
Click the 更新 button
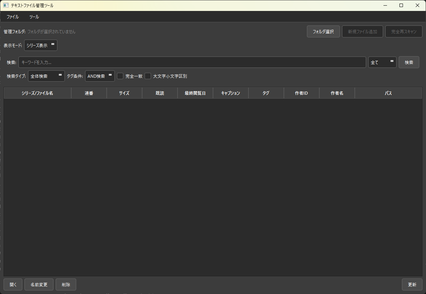tap(412, 284)
